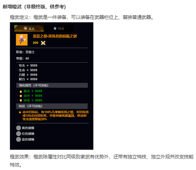This screenshot has width=196, height=170.
Task: Click the 攻击 + 9999 attribute line
Action: pyautogui.click(x=28, y=65)
